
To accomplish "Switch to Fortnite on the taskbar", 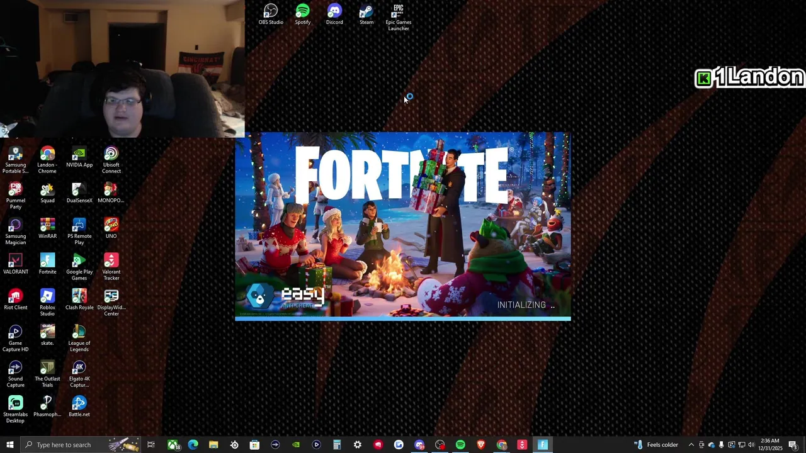I will click(x=543, y=445).
